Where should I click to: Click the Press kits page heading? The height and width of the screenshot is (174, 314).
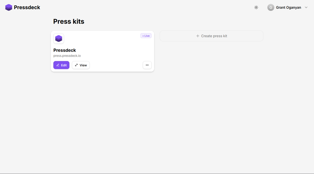pyautogui.click(x=68, y=21)
